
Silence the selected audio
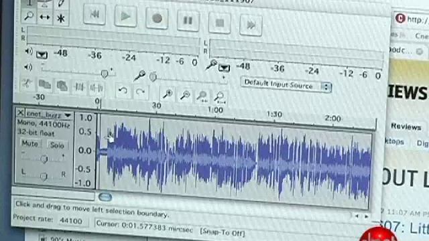[x=97, y=88]
